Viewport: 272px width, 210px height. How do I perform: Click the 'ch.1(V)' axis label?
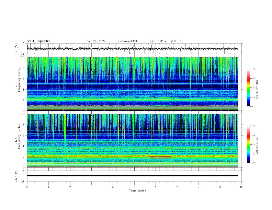tap(16, 49)
